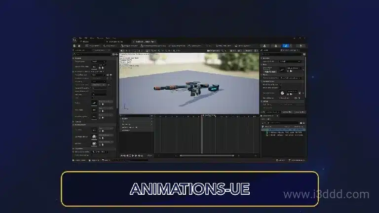Image resolution: width=379 pixels, height=213 pixels.
Task: Click the Cmd console input field
Action: pyautogui.click(x=130, y=160)
